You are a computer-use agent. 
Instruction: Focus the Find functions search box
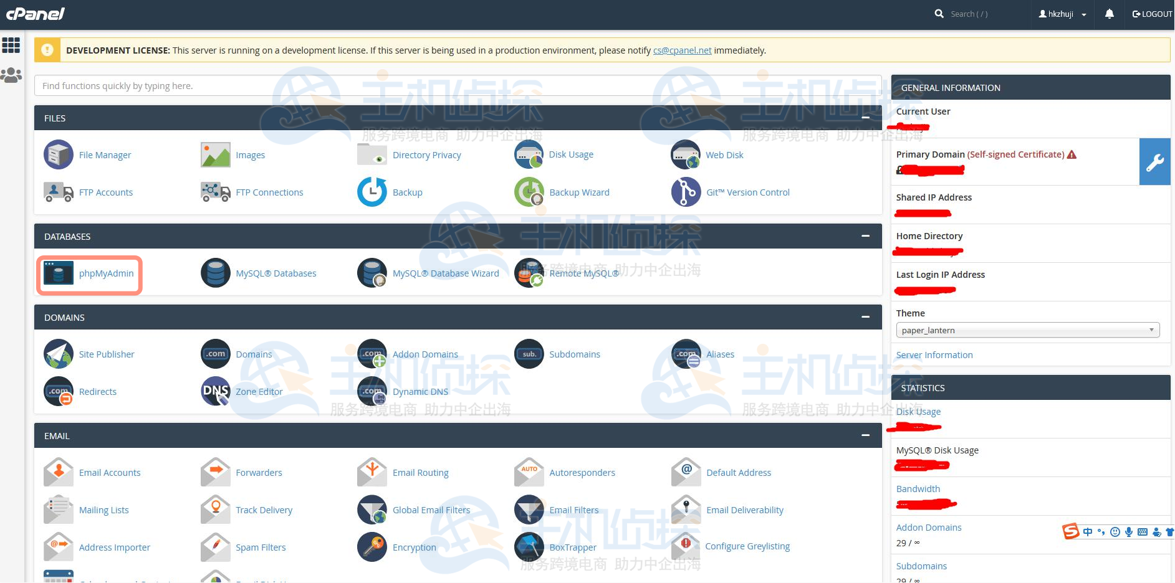(458, 86)
